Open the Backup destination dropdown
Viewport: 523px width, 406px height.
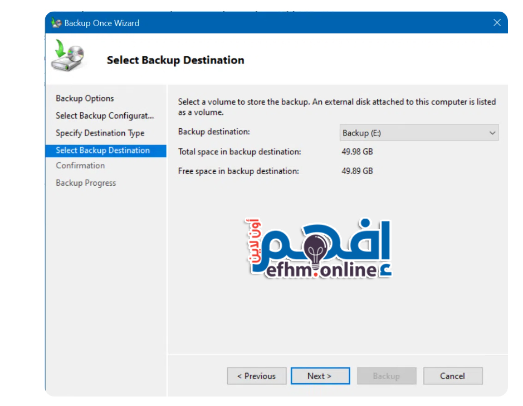tap(418, 133)
